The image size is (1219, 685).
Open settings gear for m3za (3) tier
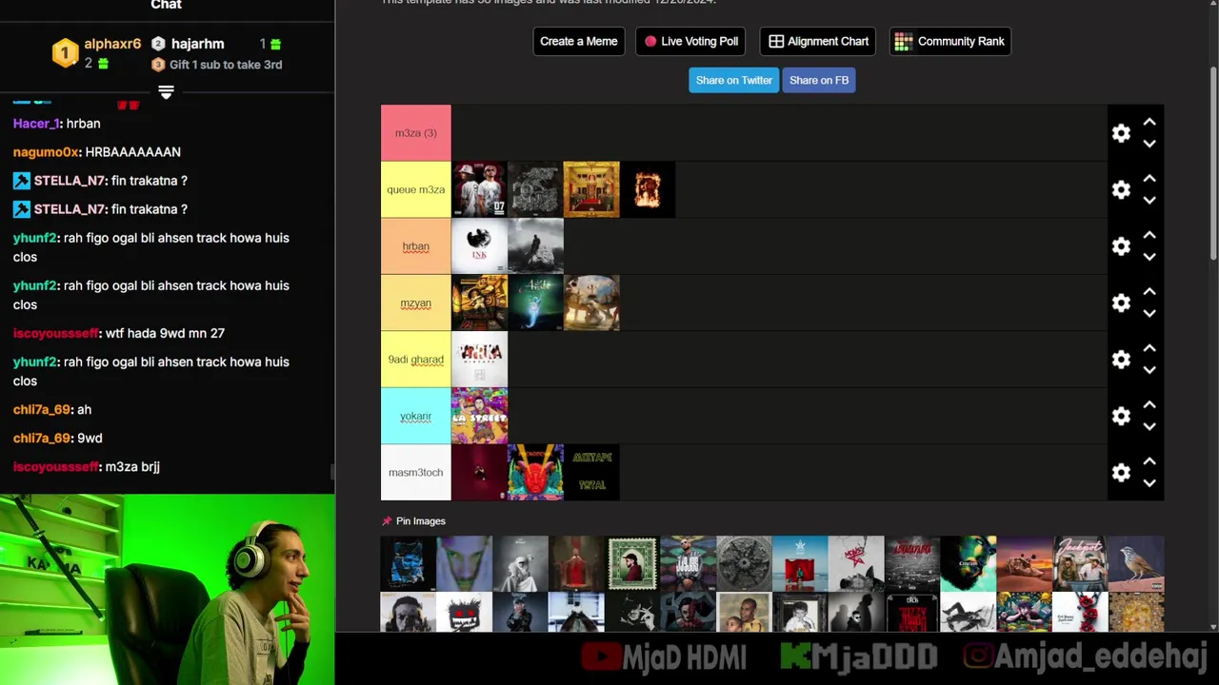[1121, 133]
